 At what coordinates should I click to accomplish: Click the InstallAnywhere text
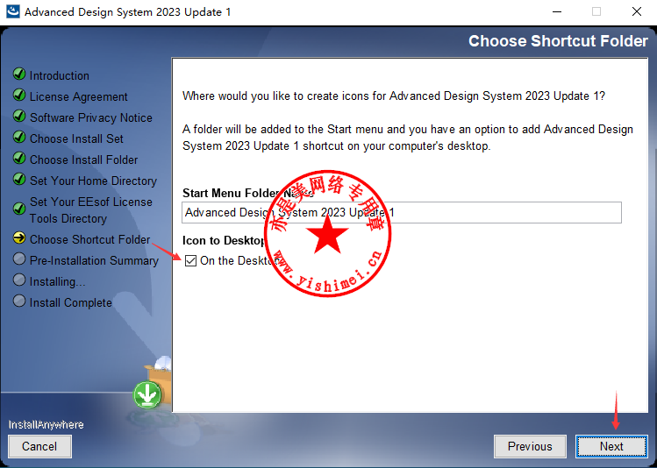[46, 424]
